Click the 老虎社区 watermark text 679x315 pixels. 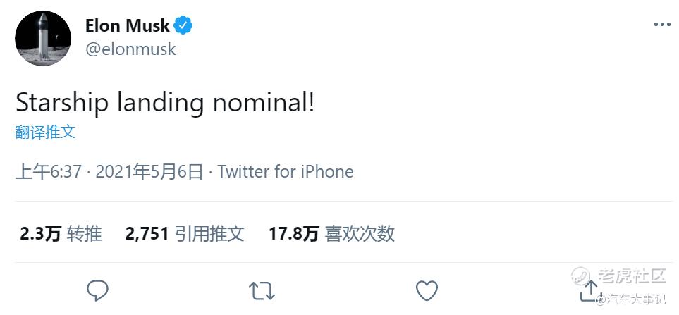tap(632, 276)
